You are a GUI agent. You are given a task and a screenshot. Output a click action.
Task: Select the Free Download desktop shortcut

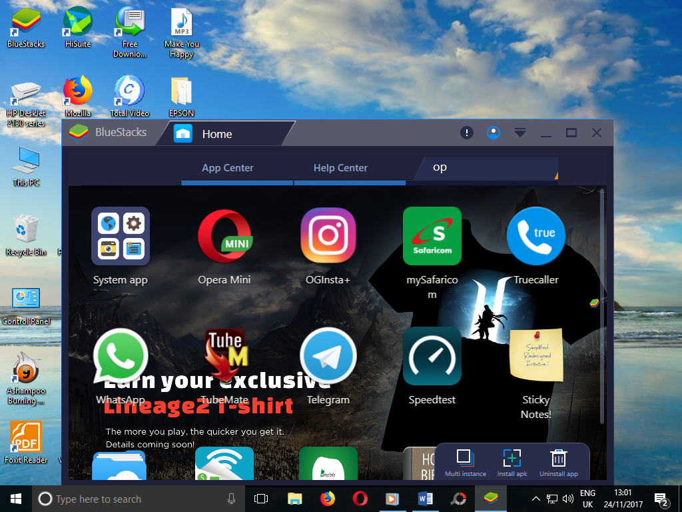[130, 32]
